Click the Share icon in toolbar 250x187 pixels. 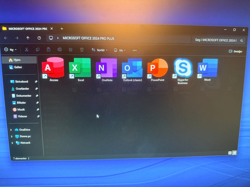coord(71,50)
